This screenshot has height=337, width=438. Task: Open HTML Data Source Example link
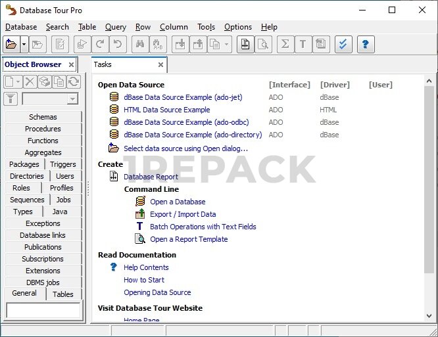click(166, 110)
